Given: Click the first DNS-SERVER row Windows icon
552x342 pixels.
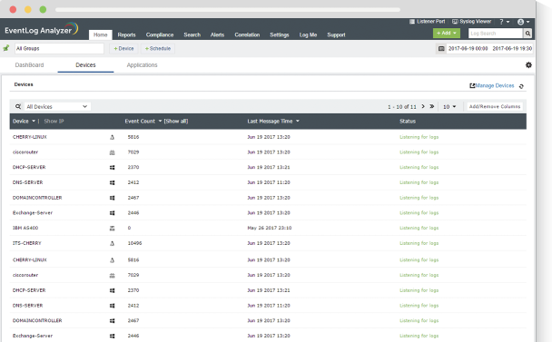Looking at the screenshot, I should click(112, 182).
